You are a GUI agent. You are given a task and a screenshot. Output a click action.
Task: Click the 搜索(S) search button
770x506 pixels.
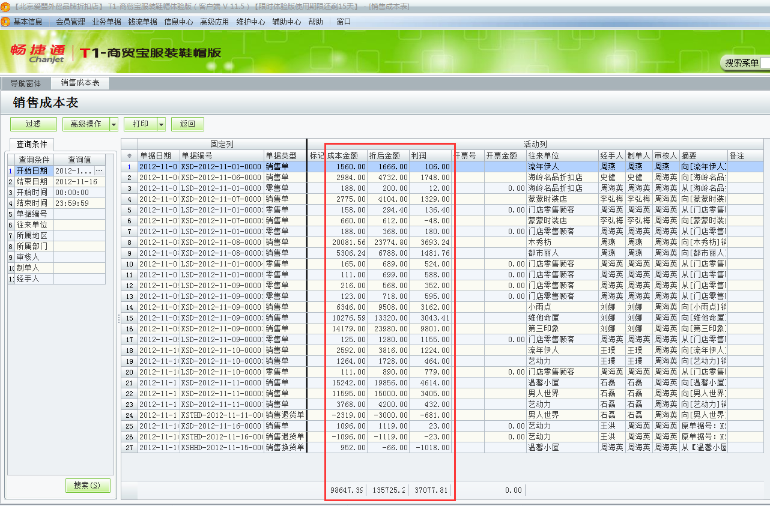pos(88,485)
